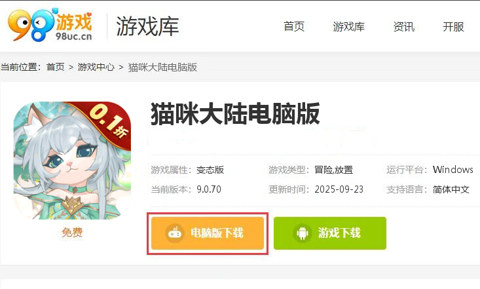Go to 首页 in the top navigation
Image resolution: width=480 pixels, height=289 pixels.
(x=294, y=26)
